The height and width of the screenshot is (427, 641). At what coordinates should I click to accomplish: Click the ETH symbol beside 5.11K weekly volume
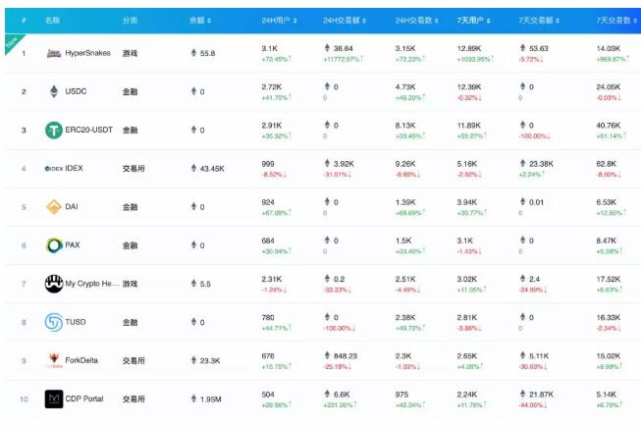pyautogui.click(x=523, y=355)
